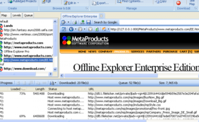Open the COMPANY site menu link
This screenshot has width=199, height=122.
(105, 52)
